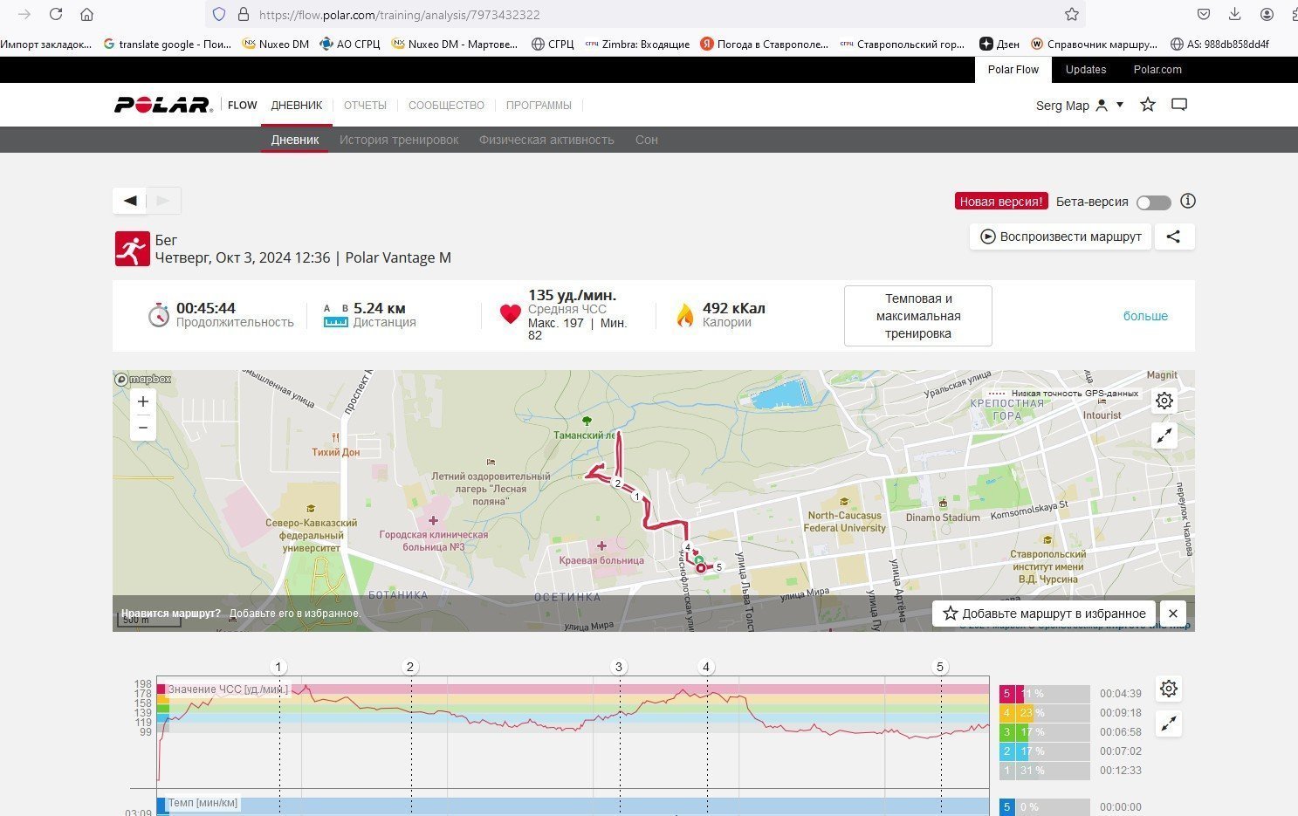The image size is (1298, 816).
Task: Expand the map to fullscreen
Action: [1164, 435]
